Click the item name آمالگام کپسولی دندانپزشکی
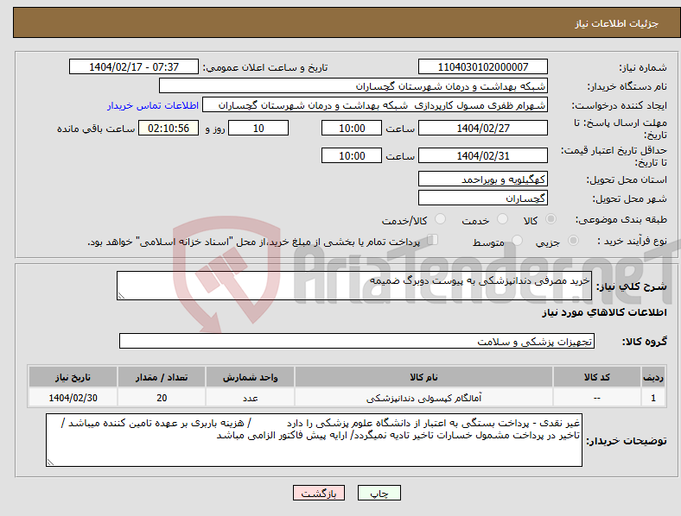This screenshot has height=516, width=681. pyautogui.click(x=423, y=398)
